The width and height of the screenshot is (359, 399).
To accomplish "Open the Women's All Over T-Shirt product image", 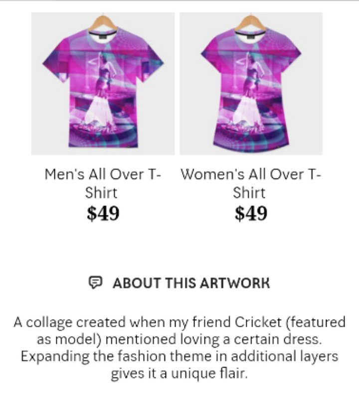I will point(251,83).
